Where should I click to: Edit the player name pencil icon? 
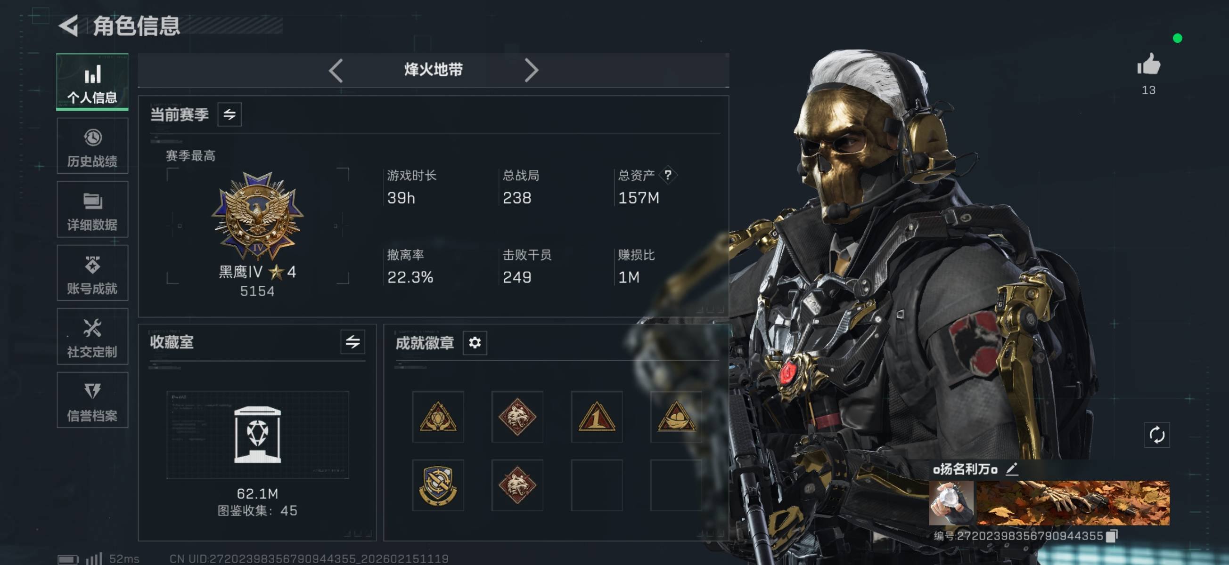(1012, 469)
